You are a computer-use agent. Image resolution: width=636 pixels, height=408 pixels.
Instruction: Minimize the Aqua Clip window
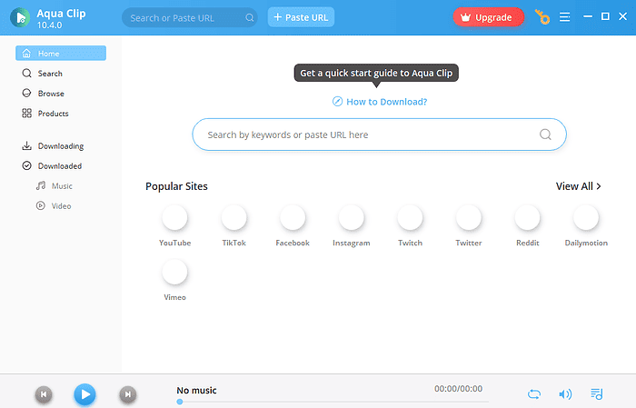(588, 16)
